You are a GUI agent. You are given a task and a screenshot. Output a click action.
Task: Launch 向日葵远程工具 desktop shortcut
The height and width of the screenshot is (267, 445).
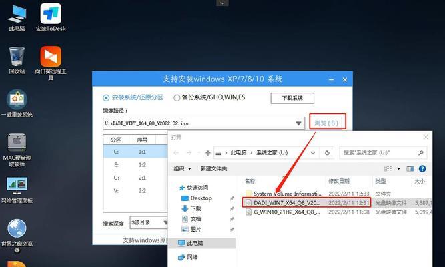(x=51, y=63)
